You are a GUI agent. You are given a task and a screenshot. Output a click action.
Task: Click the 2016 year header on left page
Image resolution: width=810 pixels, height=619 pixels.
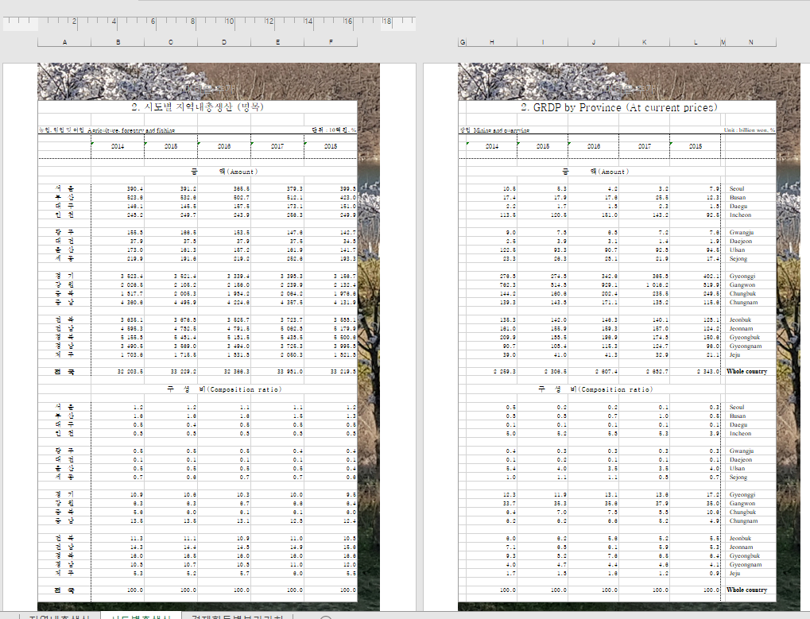click(x=224, y=146)
